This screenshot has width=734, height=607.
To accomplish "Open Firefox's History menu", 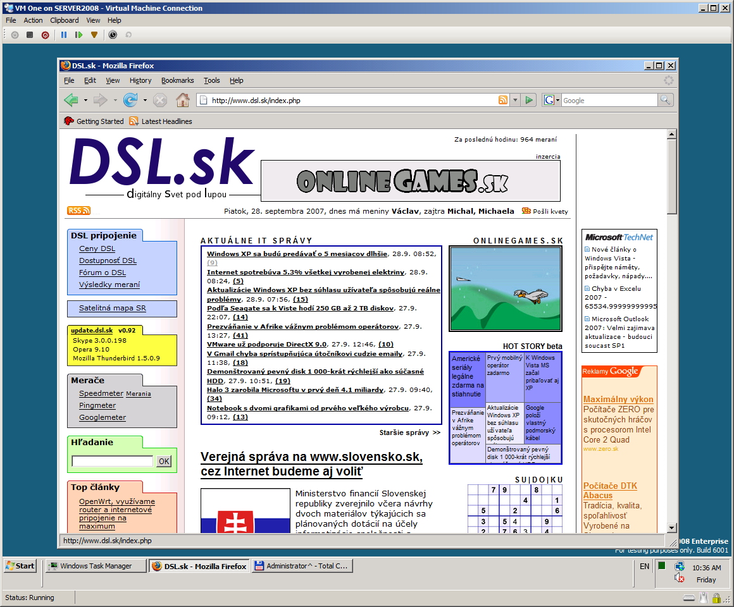I will (x=140, y=80).
